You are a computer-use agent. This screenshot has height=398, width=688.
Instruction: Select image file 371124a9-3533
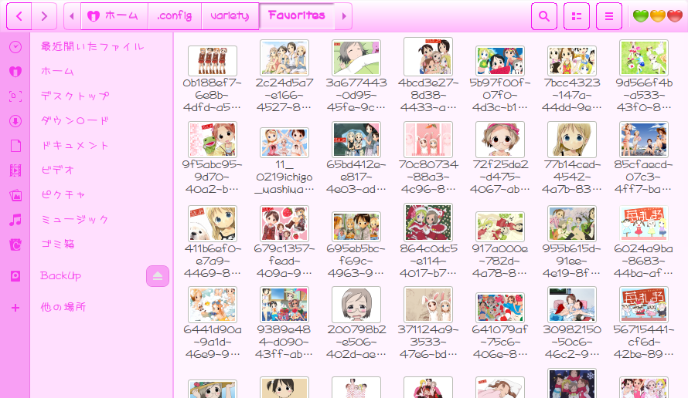pyautogui.click(x=428, y=305)
